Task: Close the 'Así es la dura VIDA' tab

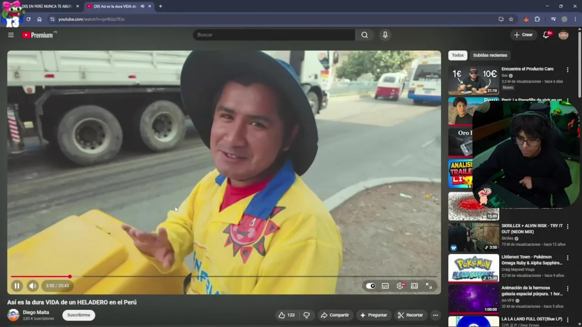Action: [150, 6]
